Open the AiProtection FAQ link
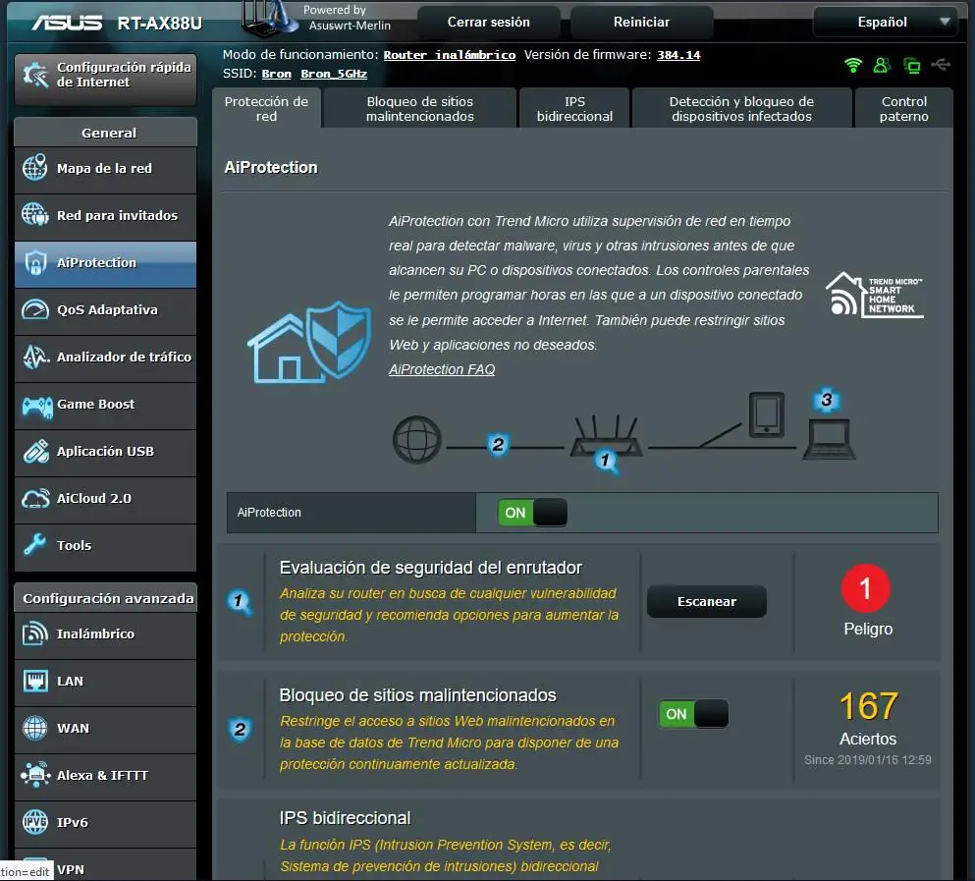This screenshot has height=881, width=975. click(442, 369)
